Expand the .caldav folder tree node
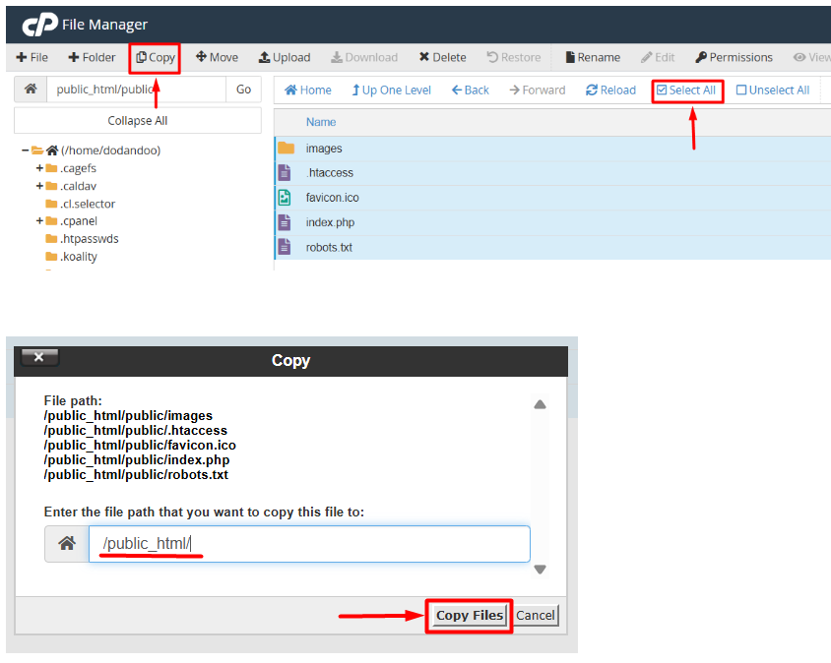The height and width of the screenshot is (663, 831). click(39, 186)
